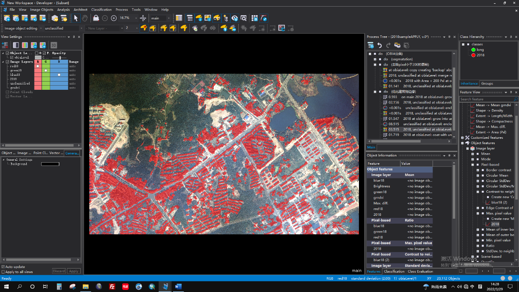Enable Apply to all views checkbox
This screenshot has height=292, width=519.
3,272
